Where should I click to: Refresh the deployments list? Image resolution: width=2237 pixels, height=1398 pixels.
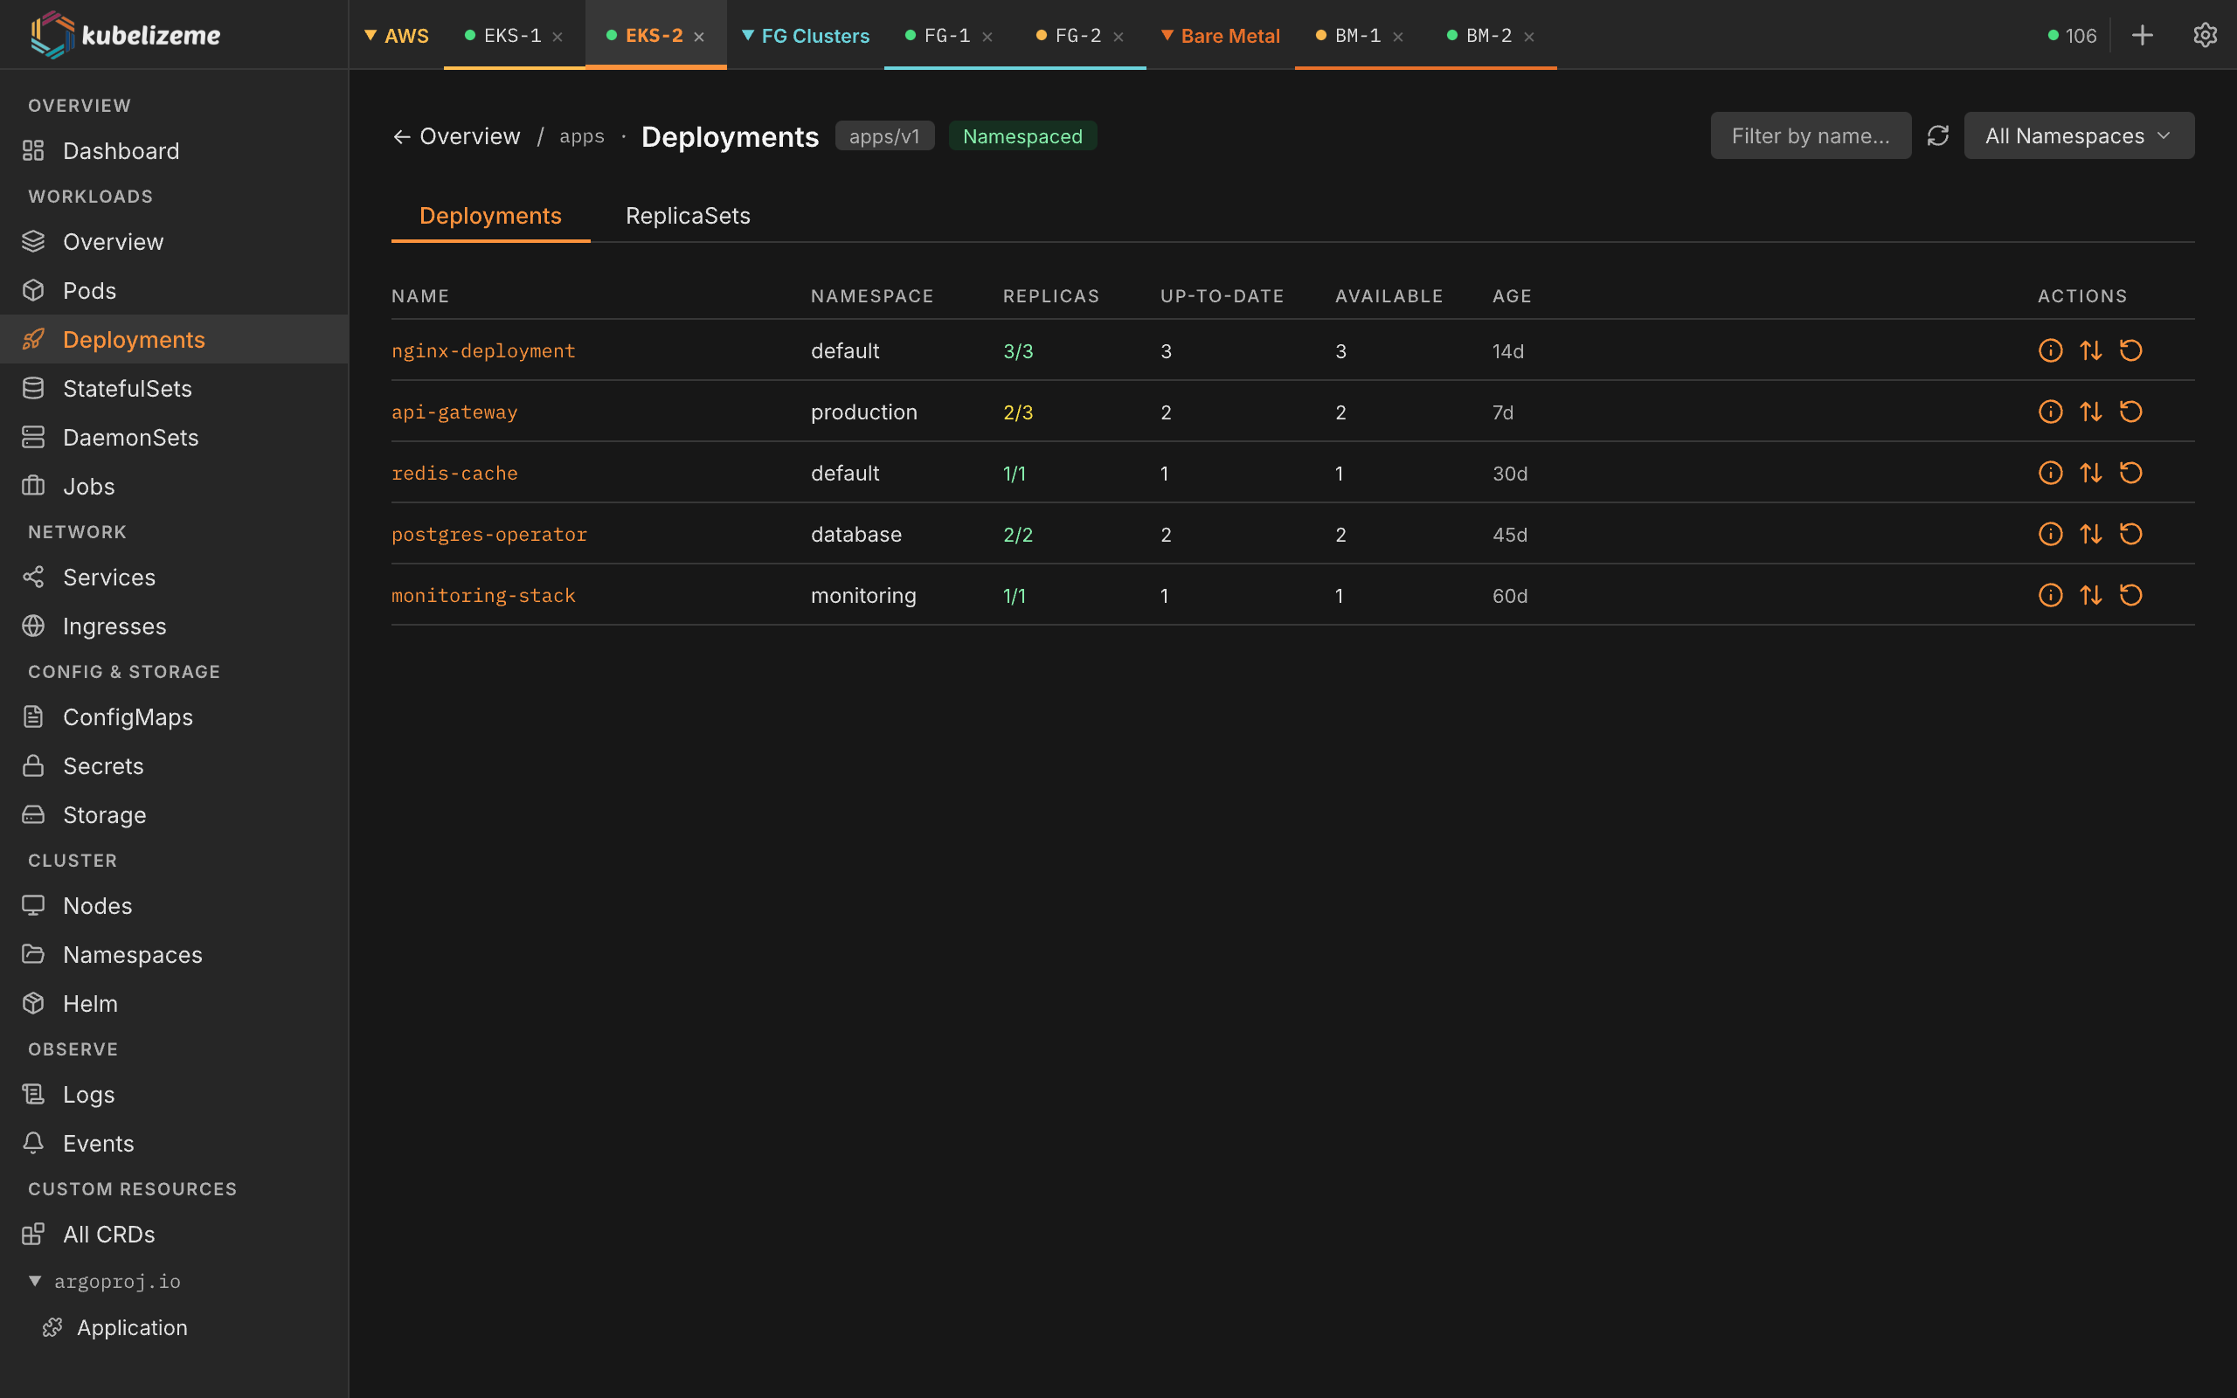pyautogui.click(x=1938, y=135)
